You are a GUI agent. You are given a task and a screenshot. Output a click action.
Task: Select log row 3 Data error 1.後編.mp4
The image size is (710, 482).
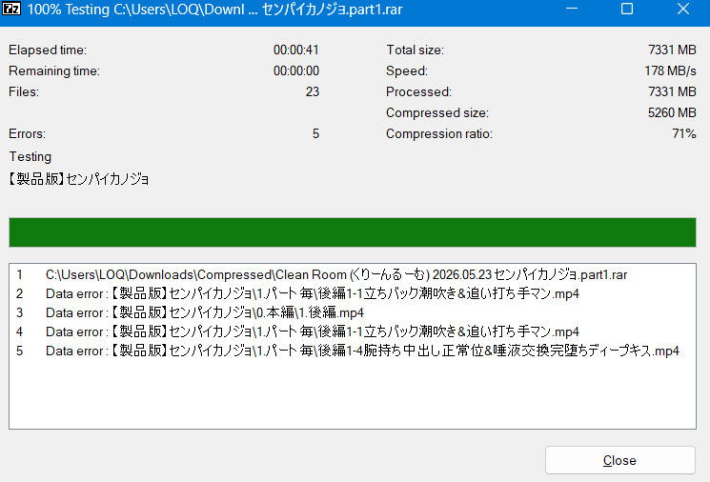click(x=353, y=312)
